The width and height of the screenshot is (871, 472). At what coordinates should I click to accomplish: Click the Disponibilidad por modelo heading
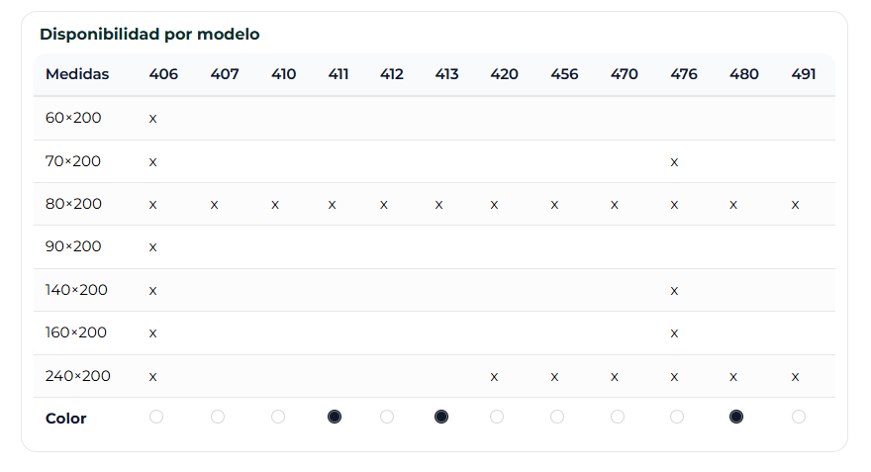pos(149,34)
